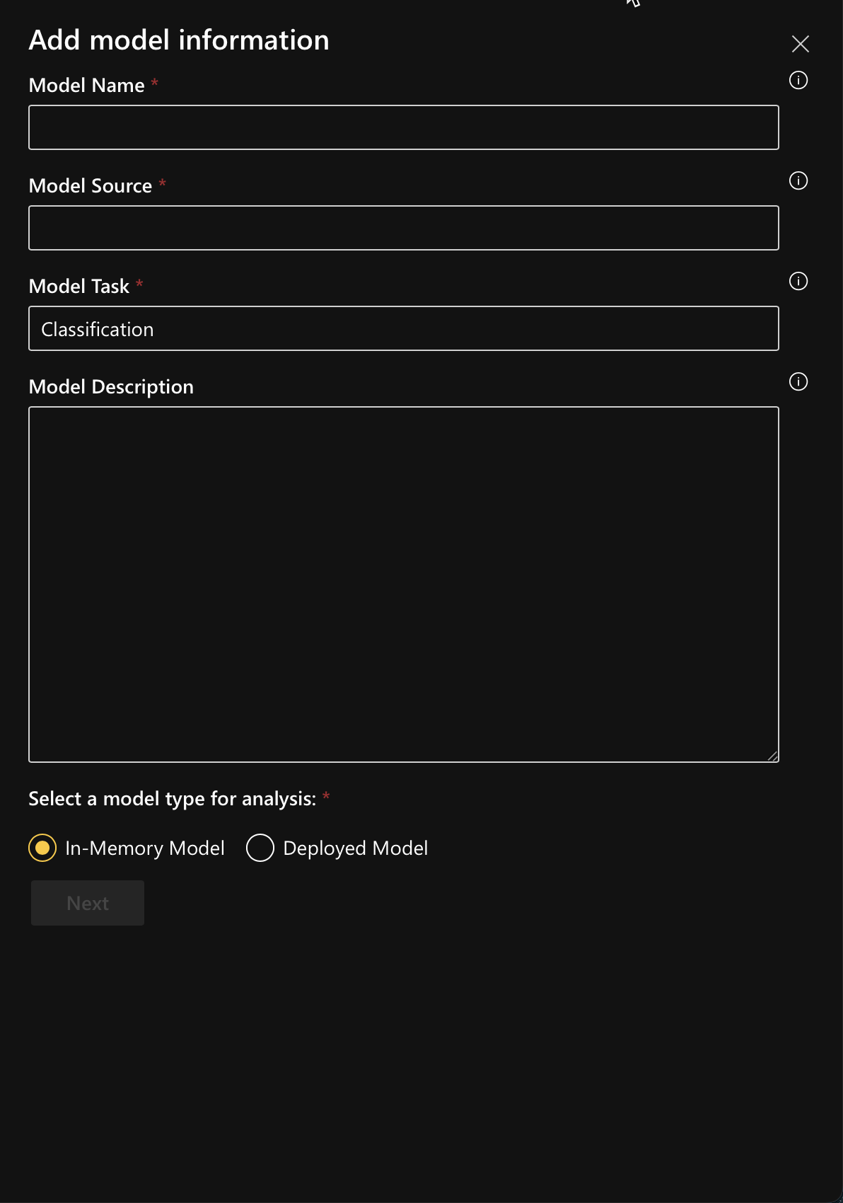Choose the Deployed Model radio button
Image resolution: width=843 pixels, height=1203 pixels.
click(260, 848)
